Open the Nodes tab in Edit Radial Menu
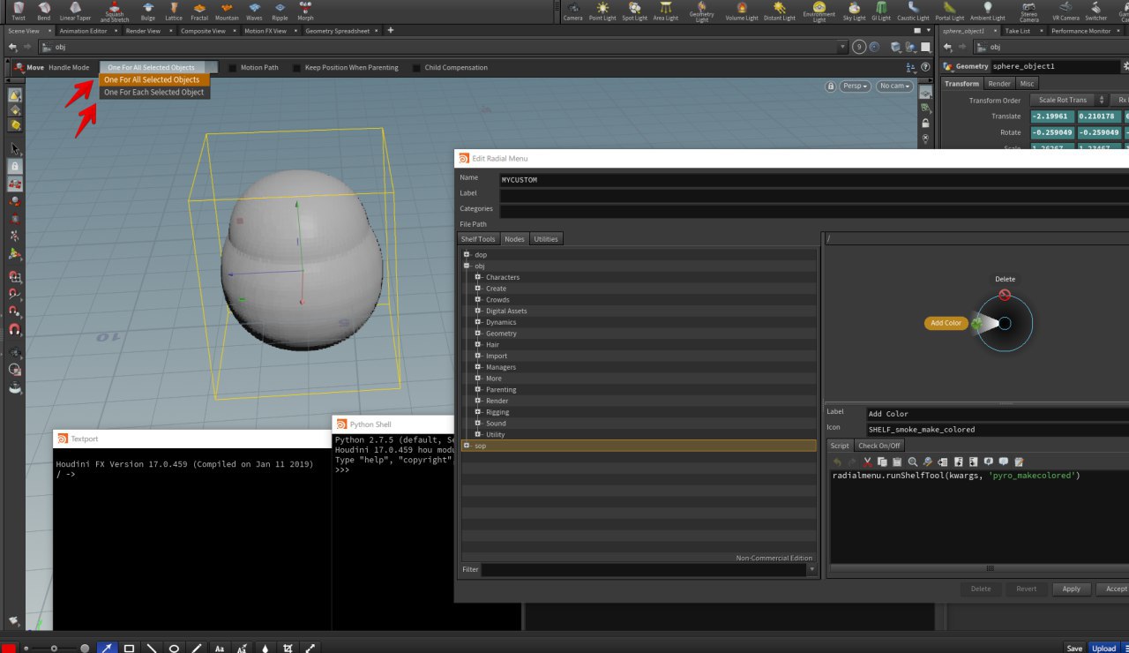Image resolution: width=1129 pixels, height=653 pixels. [x=514, y=238]
